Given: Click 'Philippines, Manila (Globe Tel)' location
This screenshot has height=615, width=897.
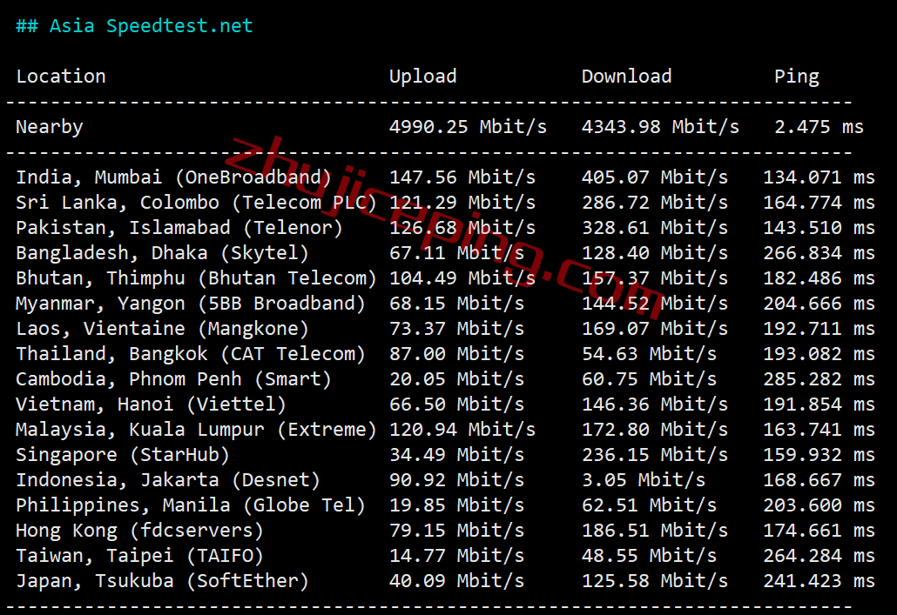Looking at the screenshot, I should tap(191, 505).
